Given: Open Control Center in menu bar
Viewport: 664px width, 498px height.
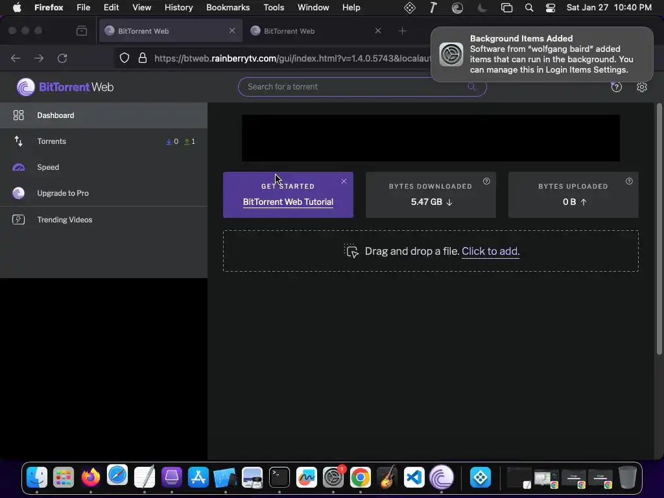Looking at the screenshot, I should pos(550,8).
